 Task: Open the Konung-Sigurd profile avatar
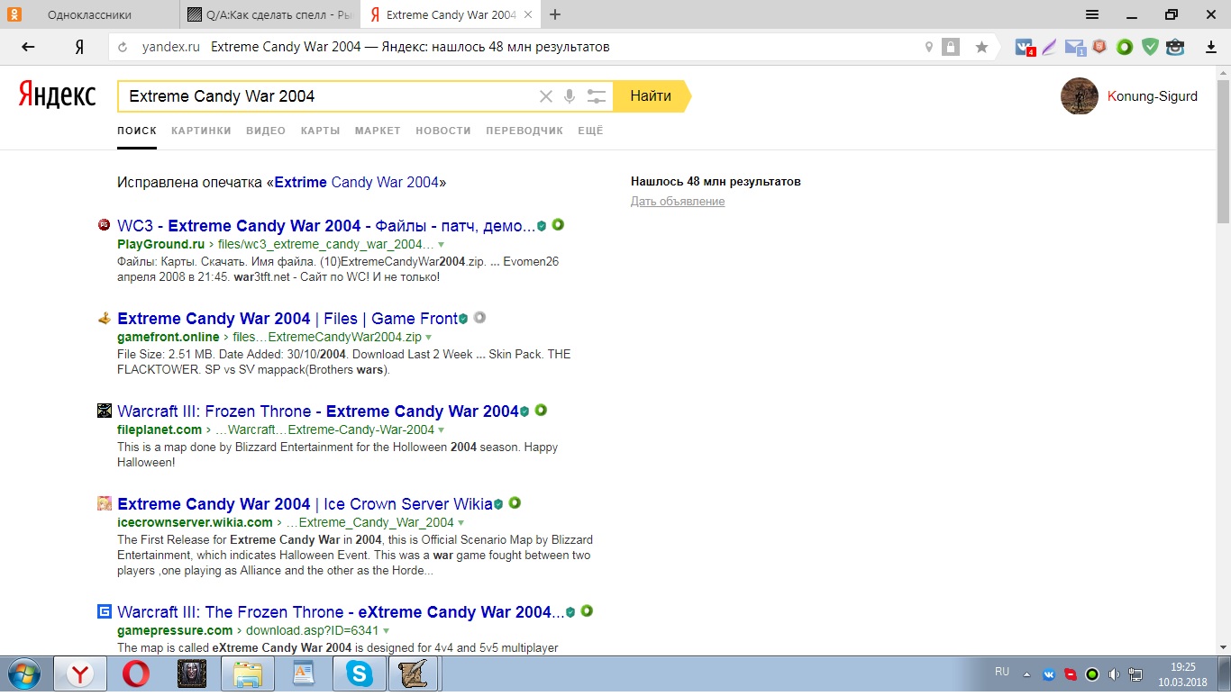[1080, 96]
